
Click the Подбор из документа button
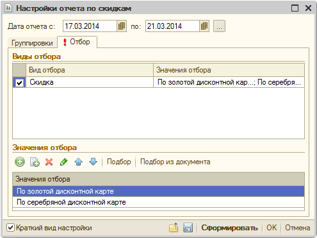[x=175, y=162]
